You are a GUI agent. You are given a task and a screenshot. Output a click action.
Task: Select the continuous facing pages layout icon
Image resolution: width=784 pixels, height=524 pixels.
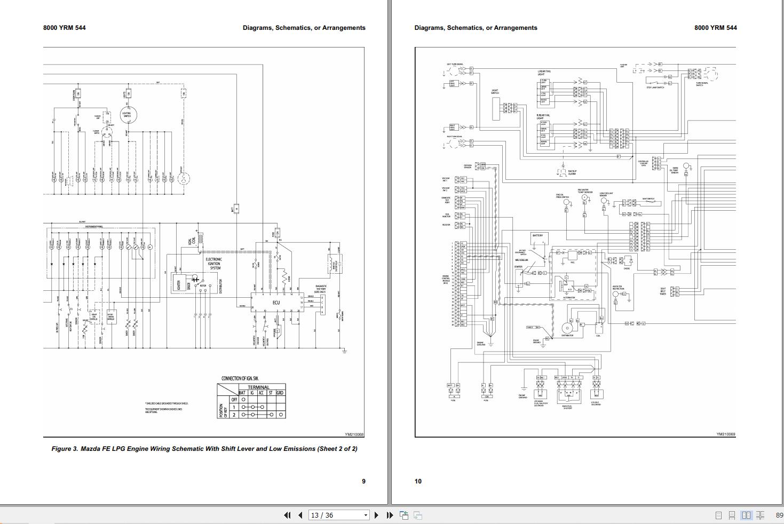(x=761, y=515)
